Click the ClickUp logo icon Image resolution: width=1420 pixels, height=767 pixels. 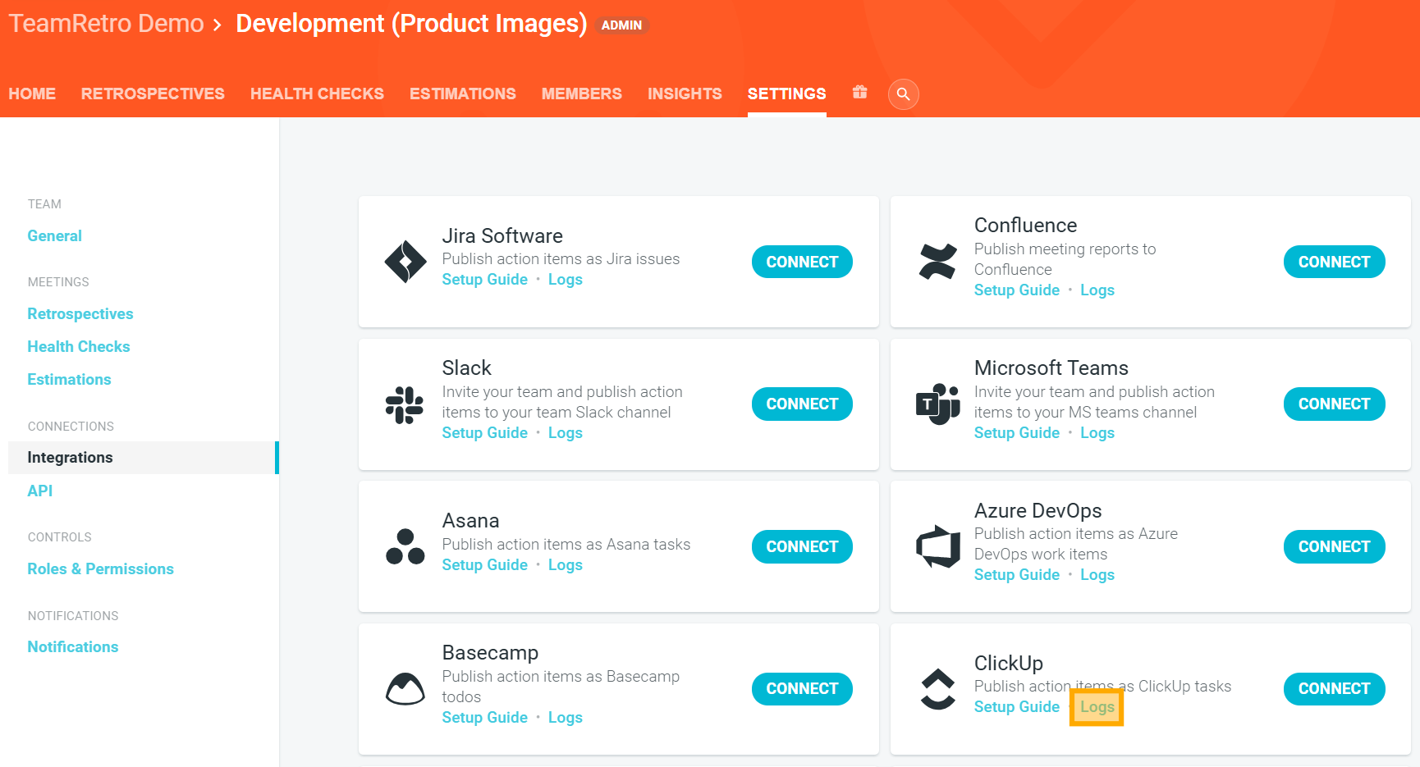click(x=937, y=688)
